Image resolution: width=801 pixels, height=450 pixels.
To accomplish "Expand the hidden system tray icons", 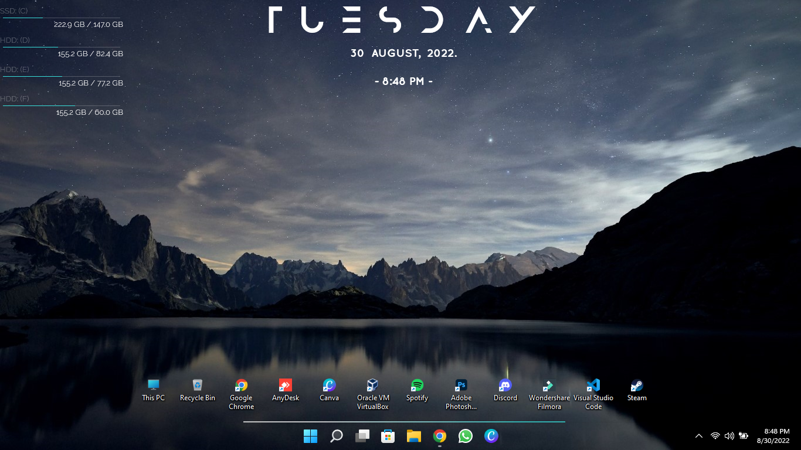I will 698,436.
